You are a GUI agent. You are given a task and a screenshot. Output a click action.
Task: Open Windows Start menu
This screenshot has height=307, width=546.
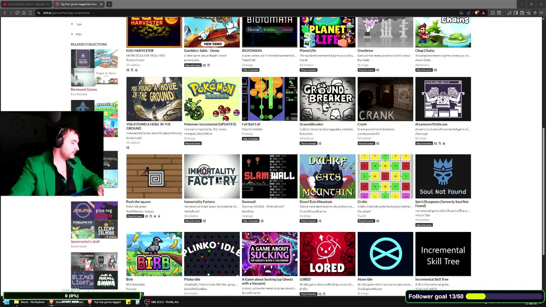(6, 302)
